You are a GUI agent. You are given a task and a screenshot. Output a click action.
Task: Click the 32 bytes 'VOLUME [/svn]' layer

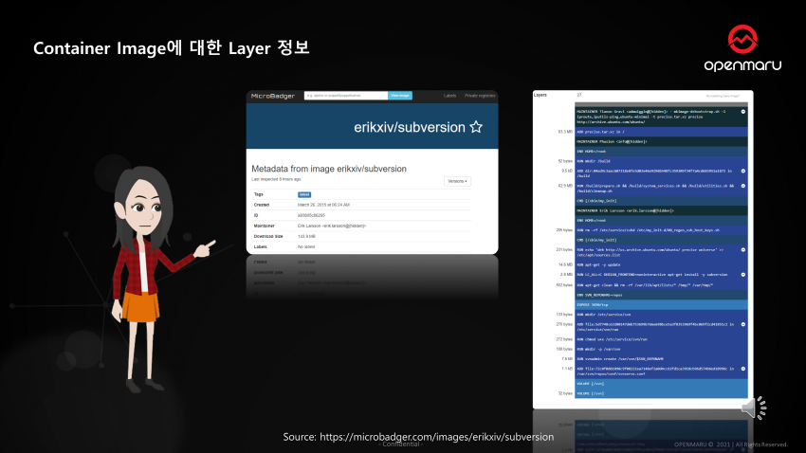(661, 393)
